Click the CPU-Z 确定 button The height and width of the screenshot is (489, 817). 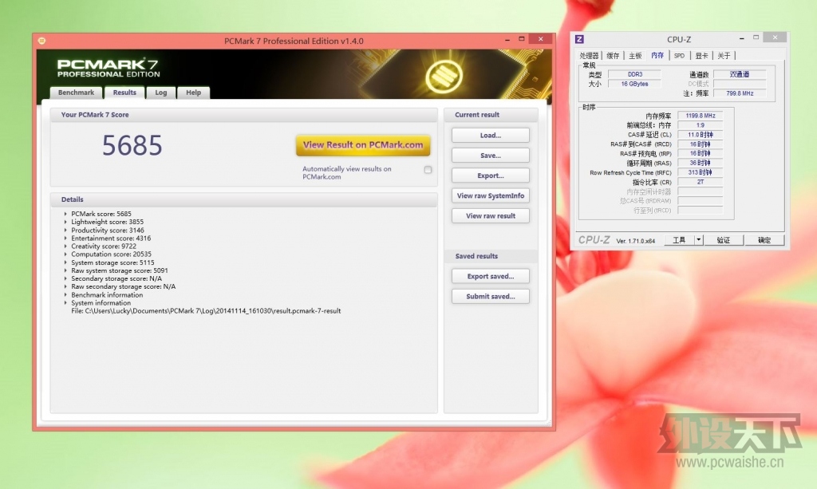(764, 239)
